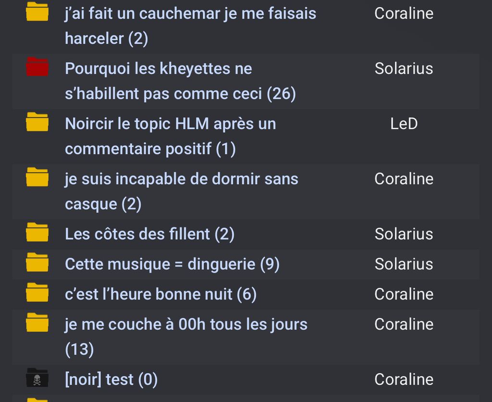The height and width of the screenshot is (402, 492).
Task: Click the yellow folder icon beside the cauchemar topic
Action: point(37,12)
